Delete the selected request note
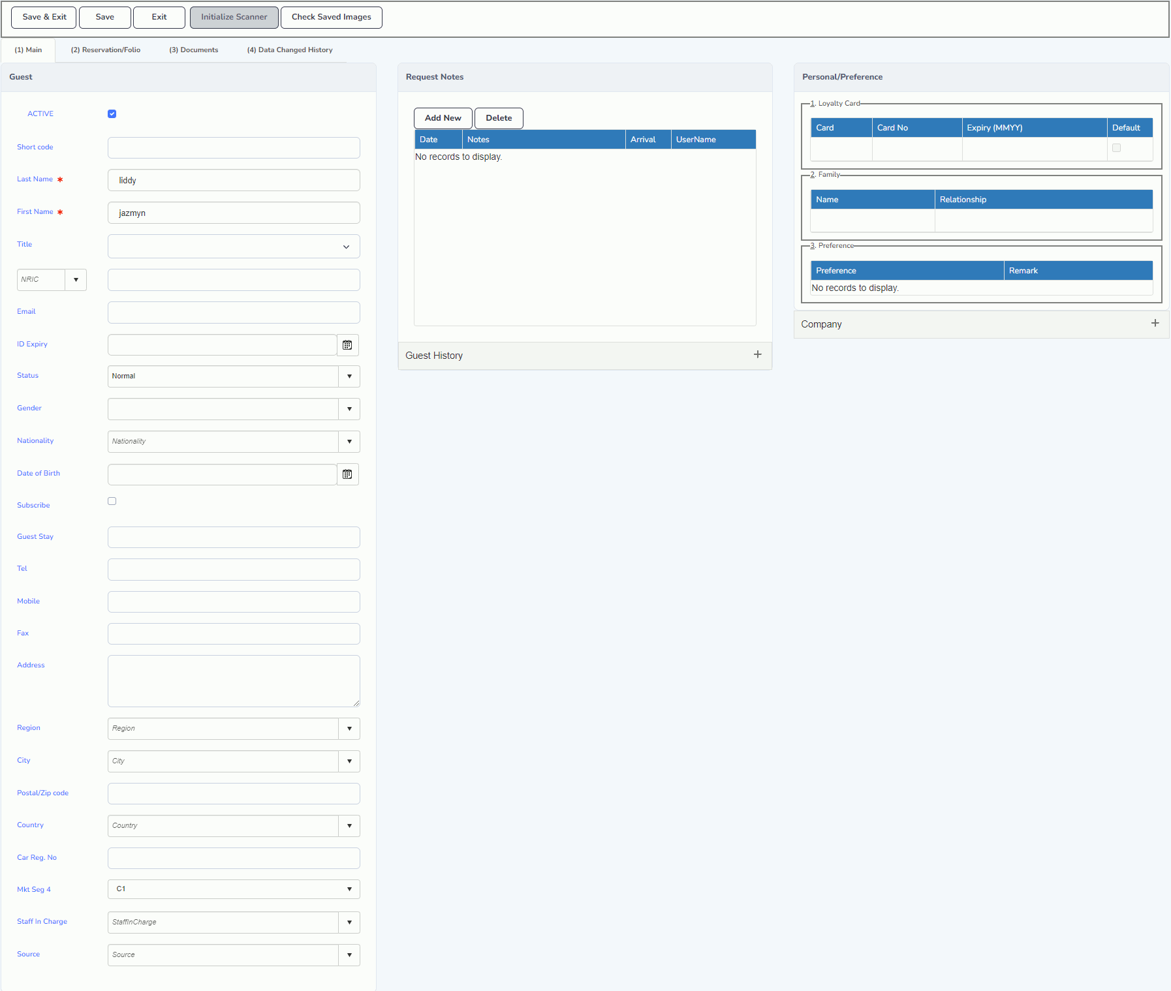1171x991 pixels. point(499,118)
